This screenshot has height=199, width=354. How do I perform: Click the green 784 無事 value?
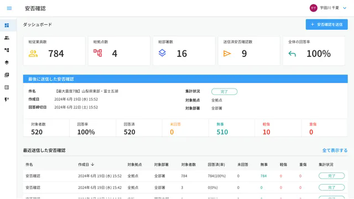(263, 176)
